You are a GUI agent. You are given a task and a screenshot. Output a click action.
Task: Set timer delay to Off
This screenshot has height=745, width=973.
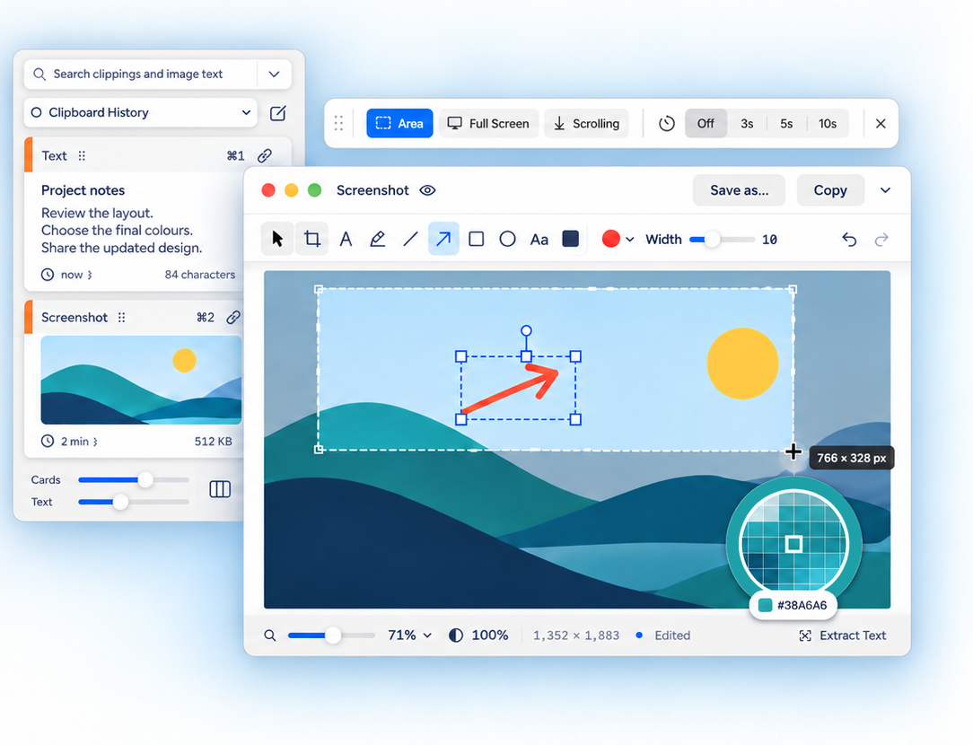pyautogui.click(x=706, y=124)
